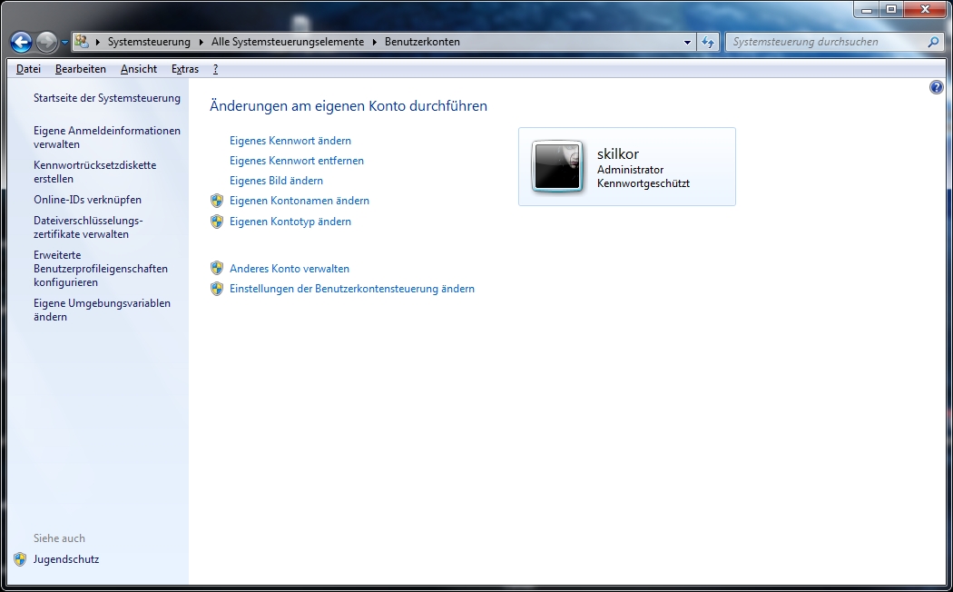Click the refresh button beside address bar

(x=709, y=42)
